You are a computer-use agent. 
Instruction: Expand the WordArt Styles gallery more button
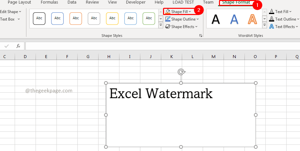(x=264, y=25)
